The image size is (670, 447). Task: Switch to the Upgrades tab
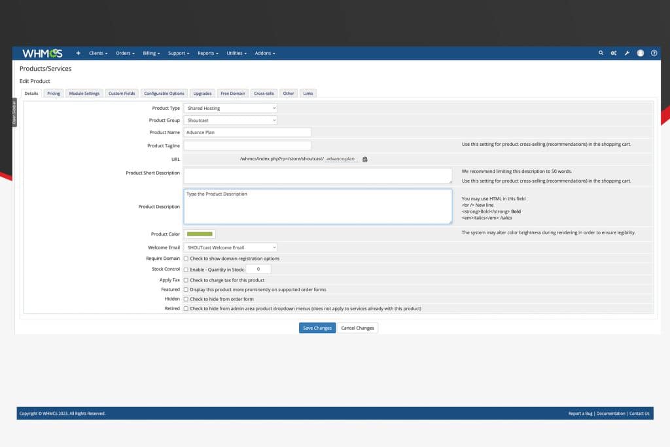[x=203, y=93]
